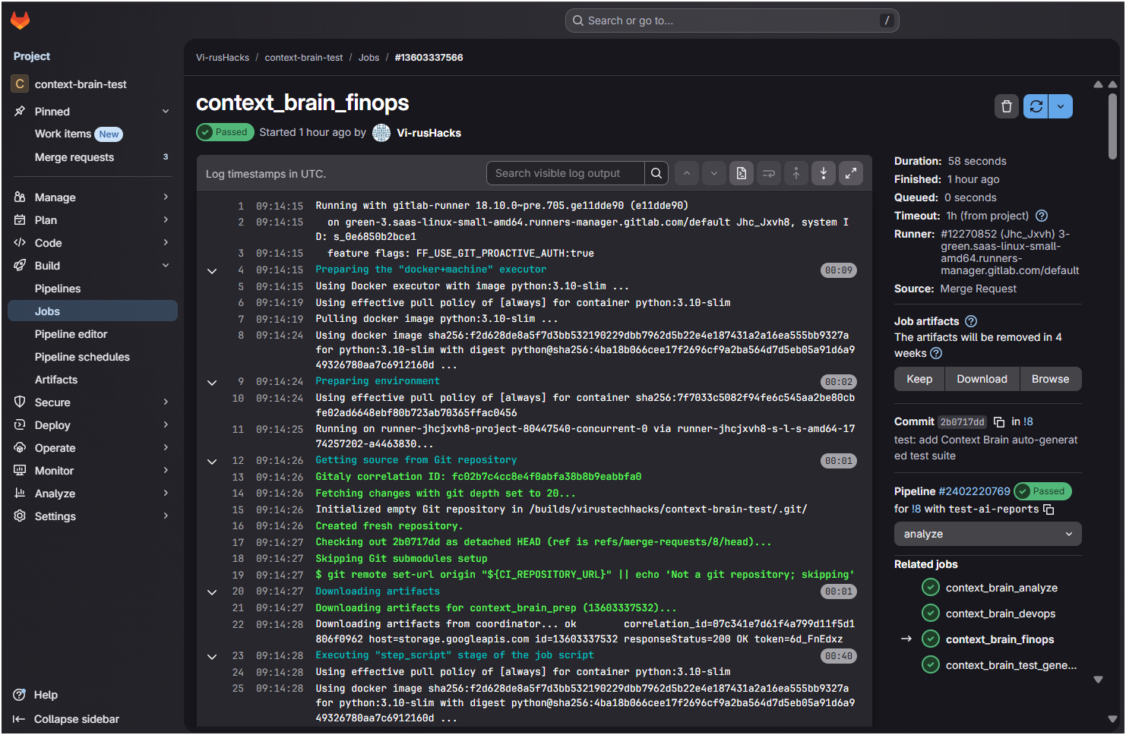Open merge request !8 next to commit
1126x735 pixels.
(x=1028, y=421)
